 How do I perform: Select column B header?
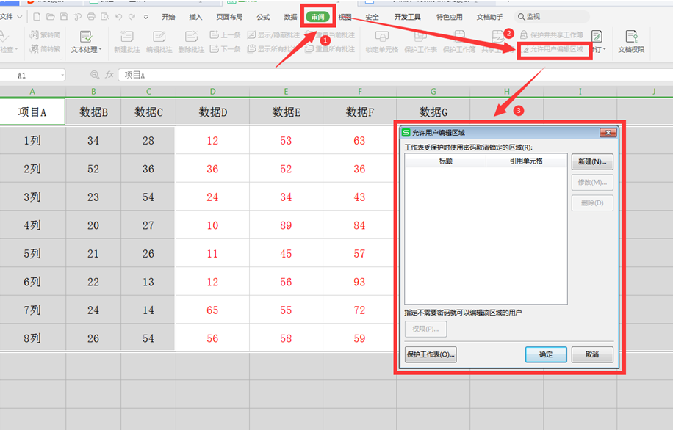[x=93, y=91]
